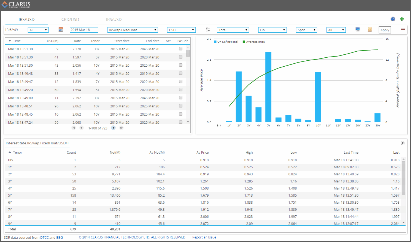
Task: Click the 5Y bar in chart
Action: tap(268, 87)
